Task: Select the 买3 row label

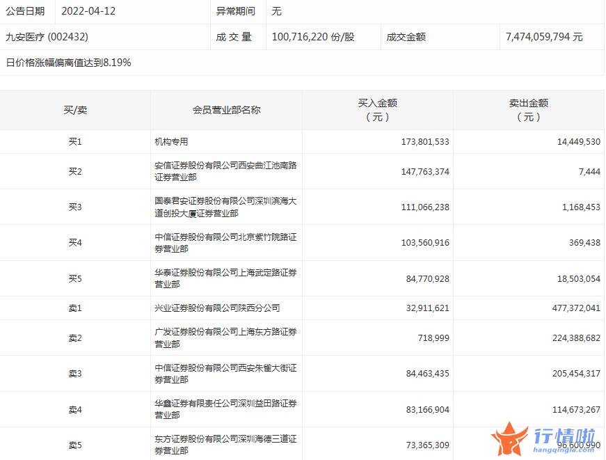Action: click(75, 207)
